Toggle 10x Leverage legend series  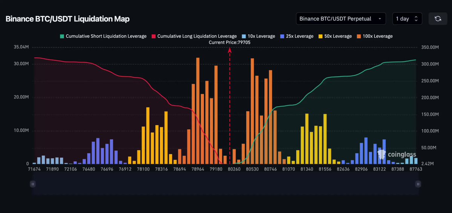click(258, 36)
